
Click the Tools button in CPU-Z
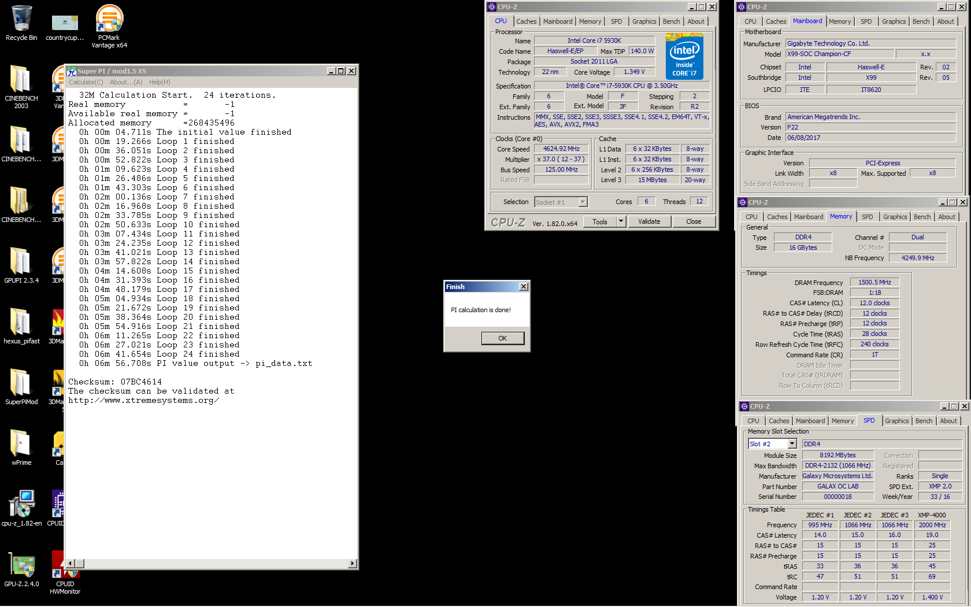pyautogui.click(x=600, y=221)
